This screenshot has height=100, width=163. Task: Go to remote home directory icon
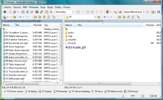coord(128,17)
